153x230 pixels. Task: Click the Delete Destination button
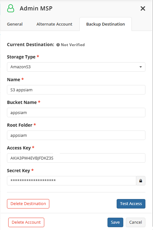click(x=28, y=204)
